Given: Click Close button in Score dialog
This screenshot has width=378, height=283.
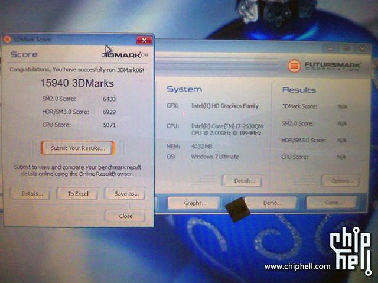Looking at the screenshot, I should coord(125,216).
